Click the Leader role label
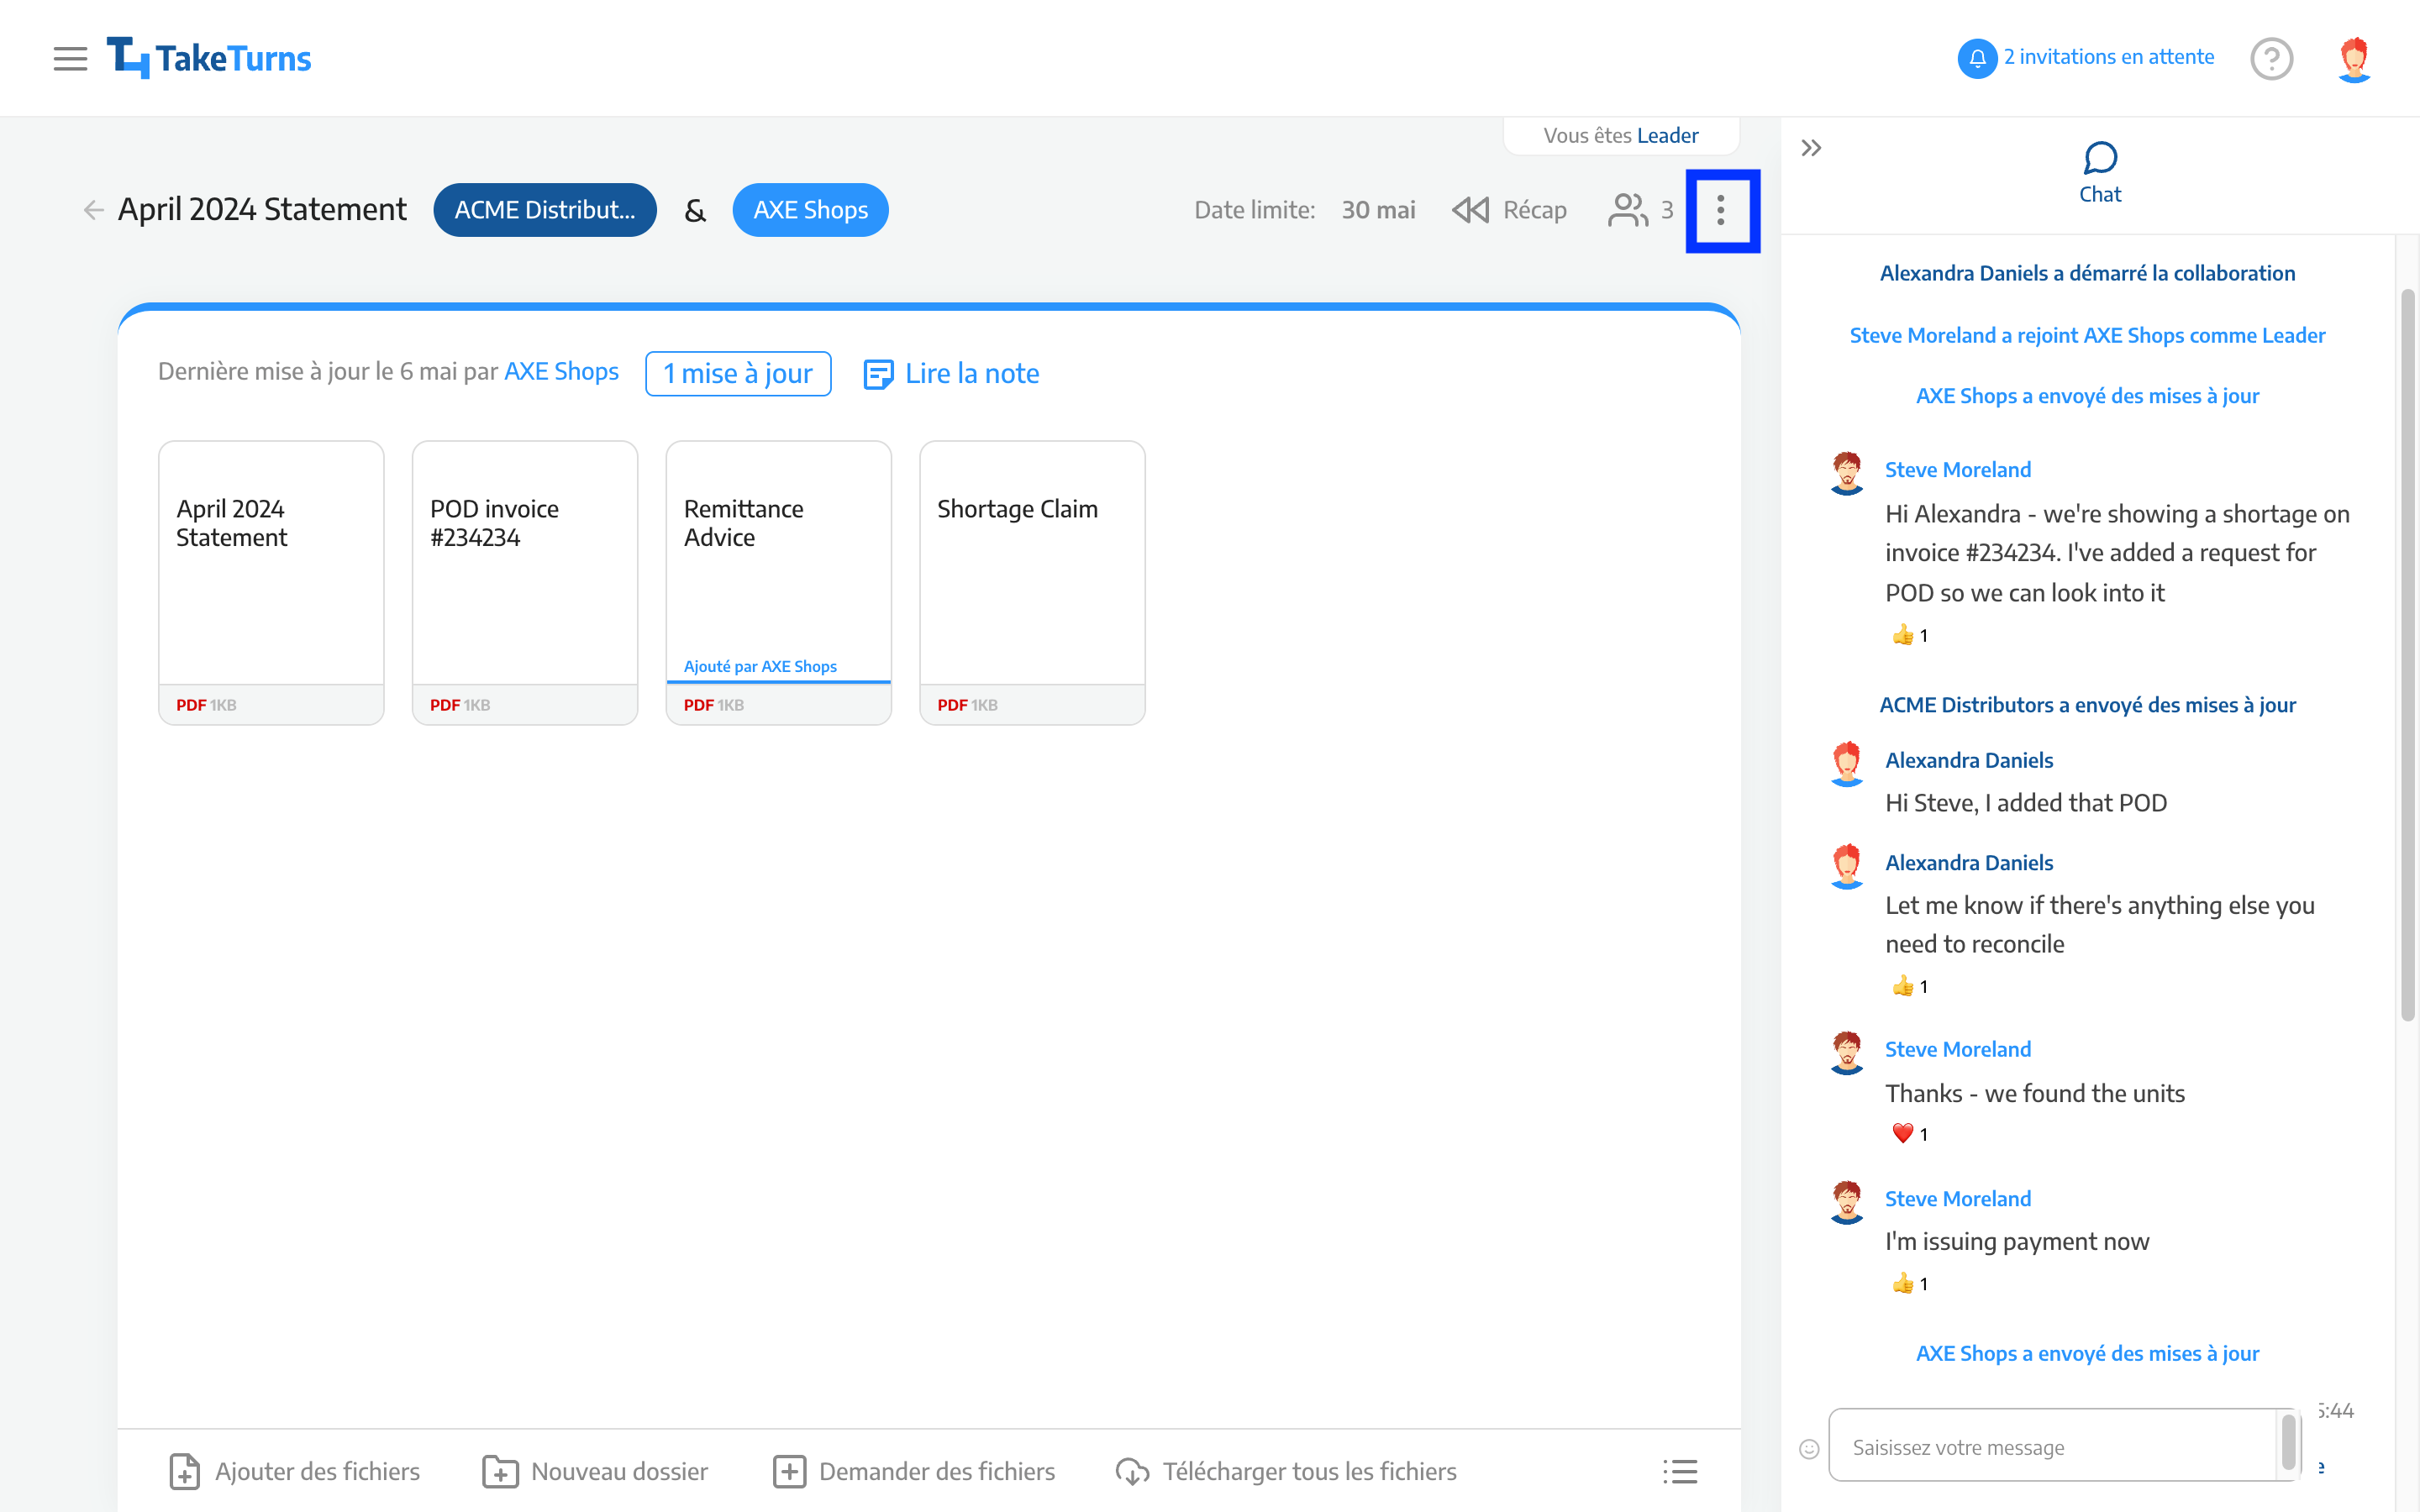Viewport: 2420px width, 1512px height. click(1667, 135)
